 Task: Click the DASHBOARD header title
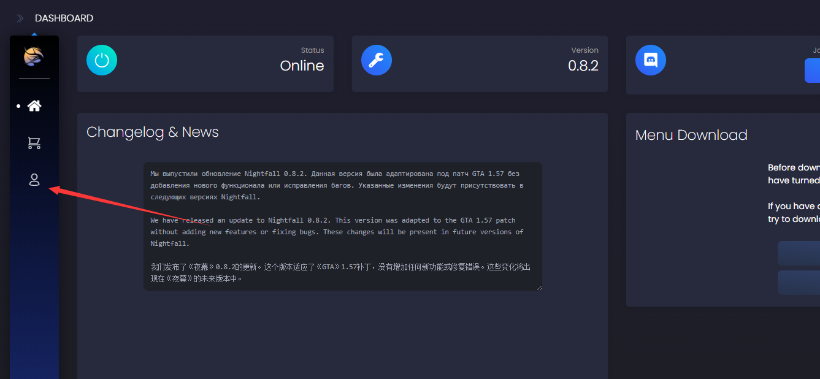point(64,18)
